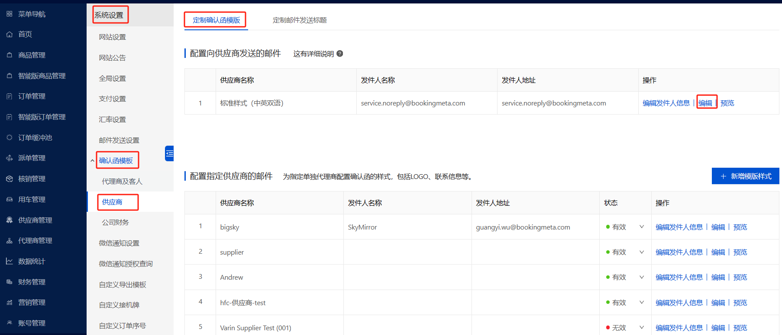Open 微信通知设置 menu item

pos(119,243)
